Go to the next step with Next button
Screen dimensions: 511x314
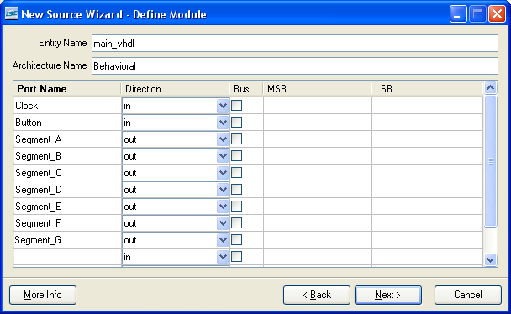(387, 295)
